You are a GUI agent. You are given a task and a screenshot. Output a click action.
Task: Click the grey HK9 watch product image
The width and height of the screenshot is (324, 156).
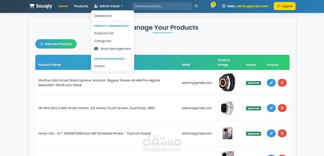(x=227, y=108)
